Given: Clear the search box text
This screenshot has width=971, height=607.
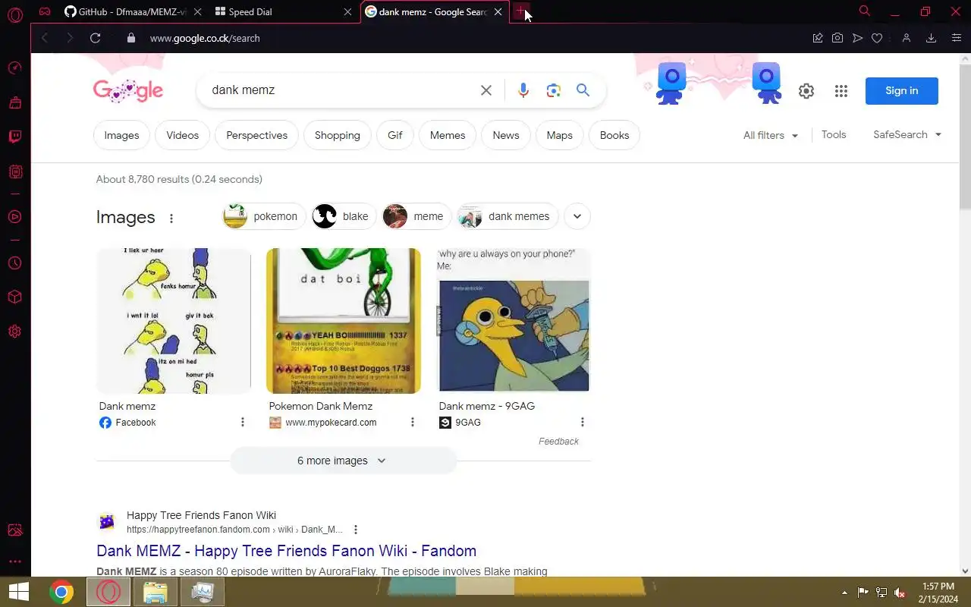Looking at the screenshot, I should 486,90.
